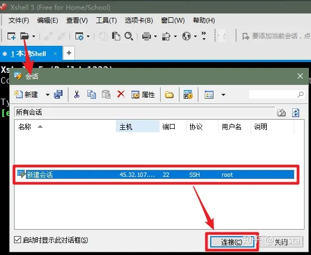Delete session with the red X icon
This screenshot has width=311, height=255.
coord(121,94)
